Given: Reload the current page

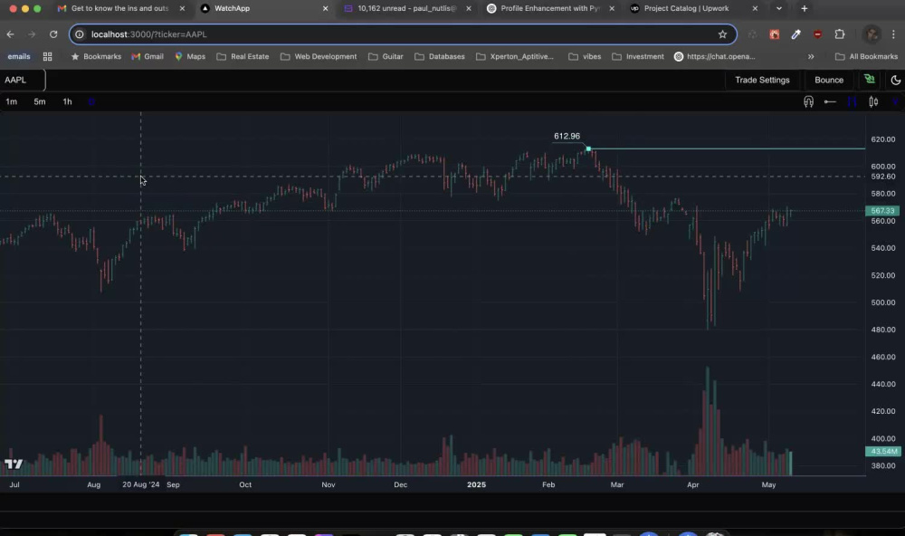Looking at the screenshot, I should 53,34.
